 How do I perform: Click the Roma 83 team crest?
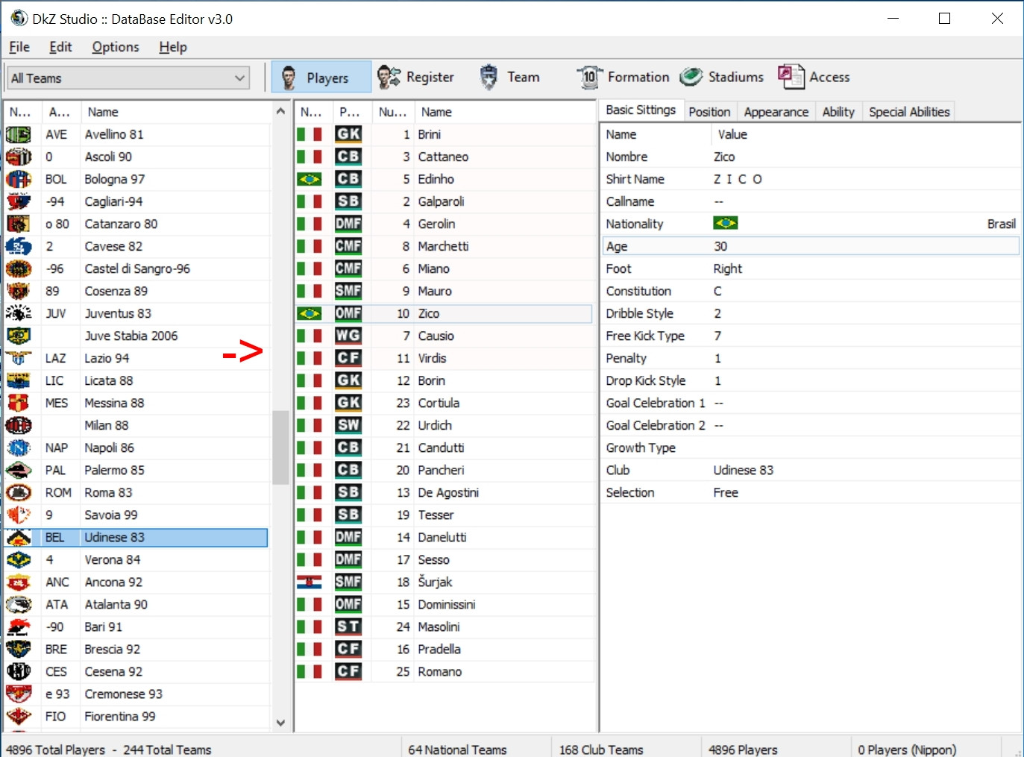[x=19, y=492]
